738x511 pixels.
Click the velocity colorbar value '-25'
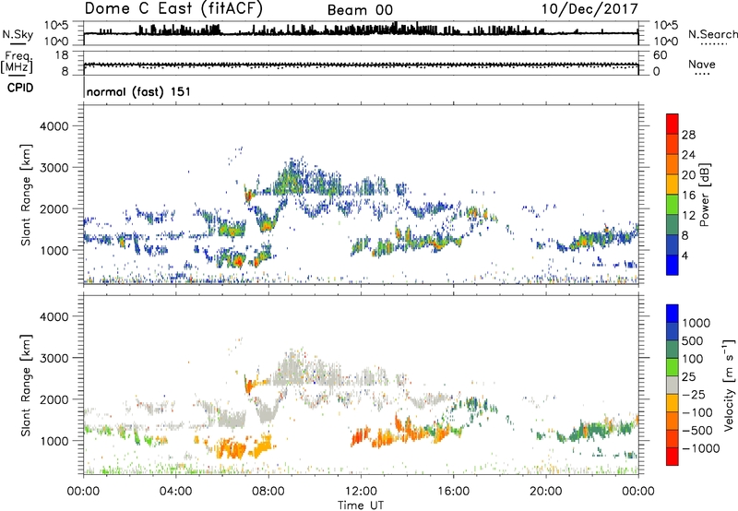[694, 394]
